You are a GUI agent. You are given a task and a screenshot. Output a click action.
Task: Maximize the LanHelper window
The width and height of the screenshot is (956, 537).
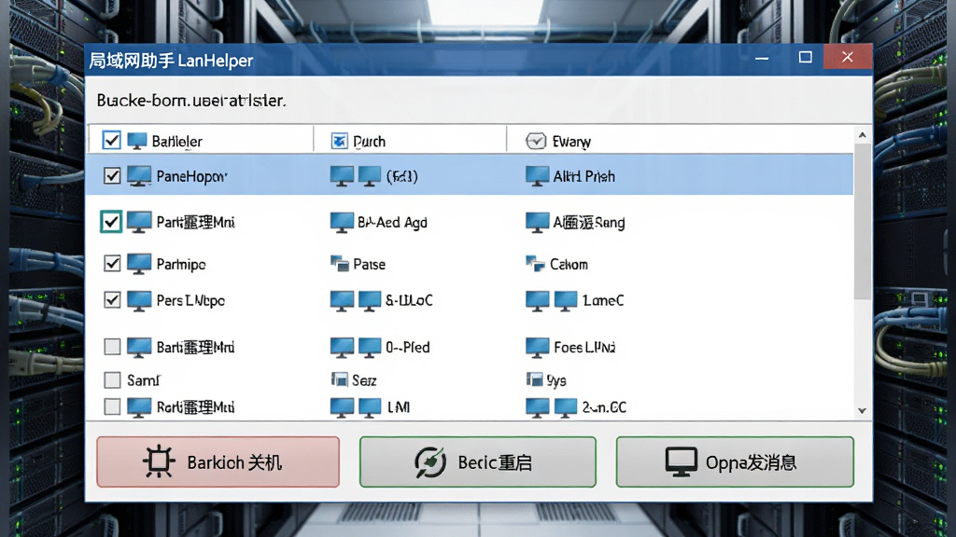(x=805, y=57)
